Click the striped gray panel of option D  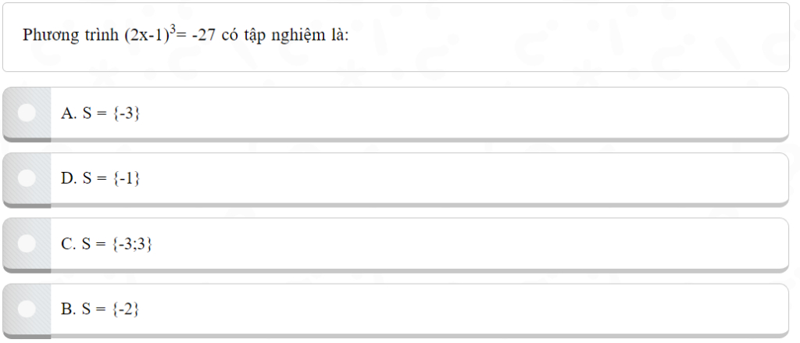tap(27, 179)
